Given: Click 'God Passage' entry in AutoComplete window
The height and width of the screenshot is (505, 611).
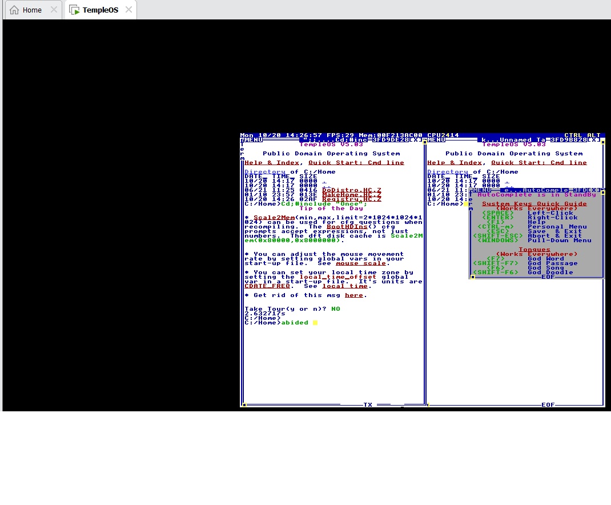Looking at the screenshot, I should pos(553,263).
